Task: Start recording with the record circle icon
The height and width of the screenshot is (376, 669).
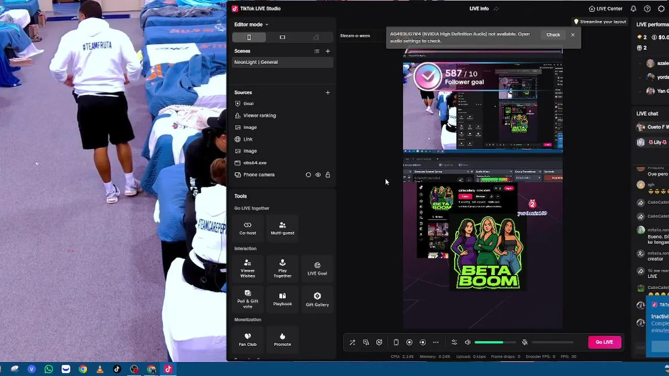Action: coord(409,343)
